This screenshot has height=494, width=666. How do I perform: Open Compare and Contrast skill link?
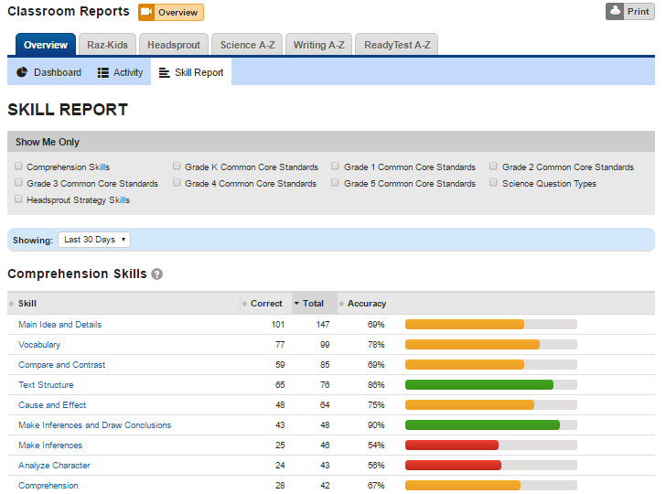click(61, 364)
